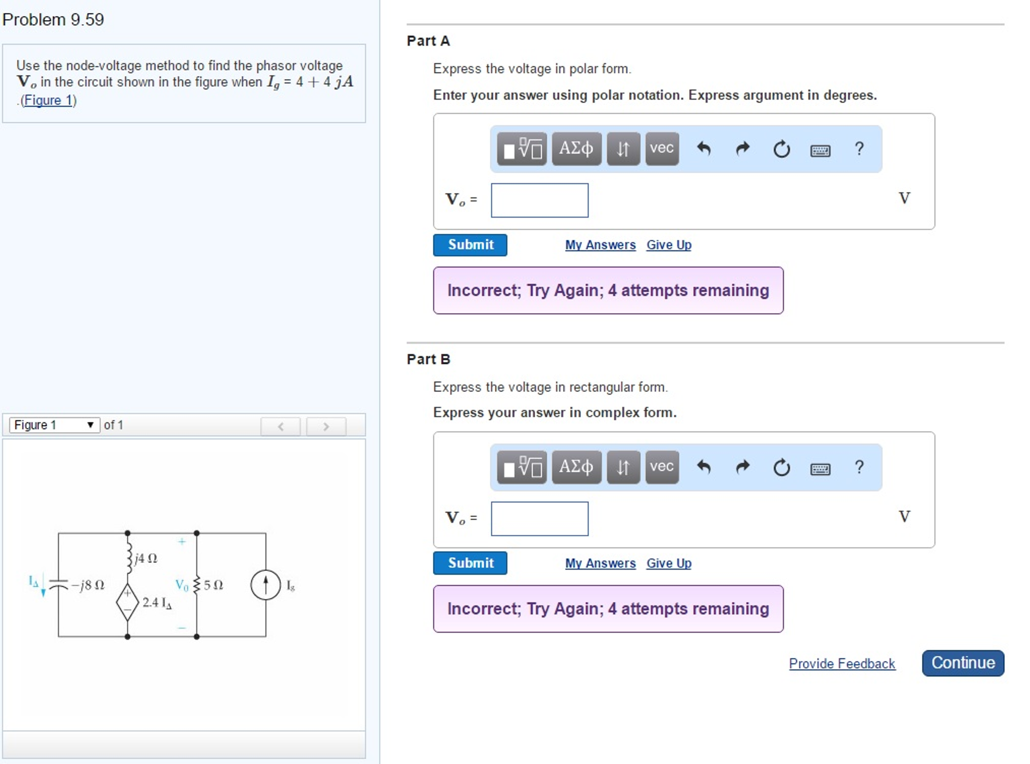Screen dimensions: 1030x764
Task: Open the Provide Feedback link
Action: click(842, 663)
